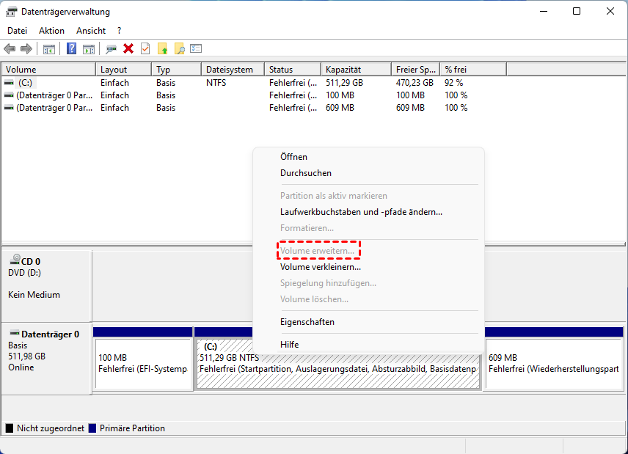Sort by the Volume column header

click(x=48, y=70)
